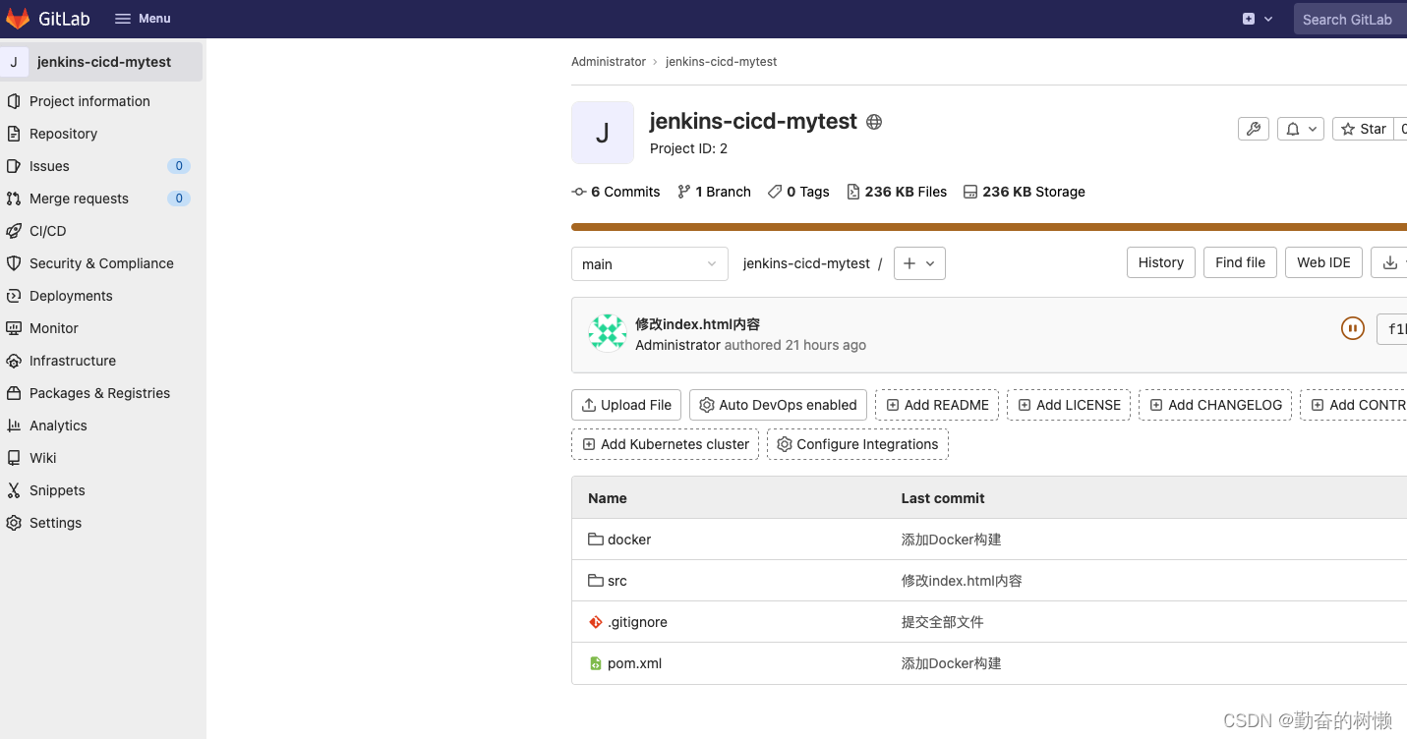The width and height of the screenshot is (1407, 739).
Task: Click the Upload File button
Action: 626,405
